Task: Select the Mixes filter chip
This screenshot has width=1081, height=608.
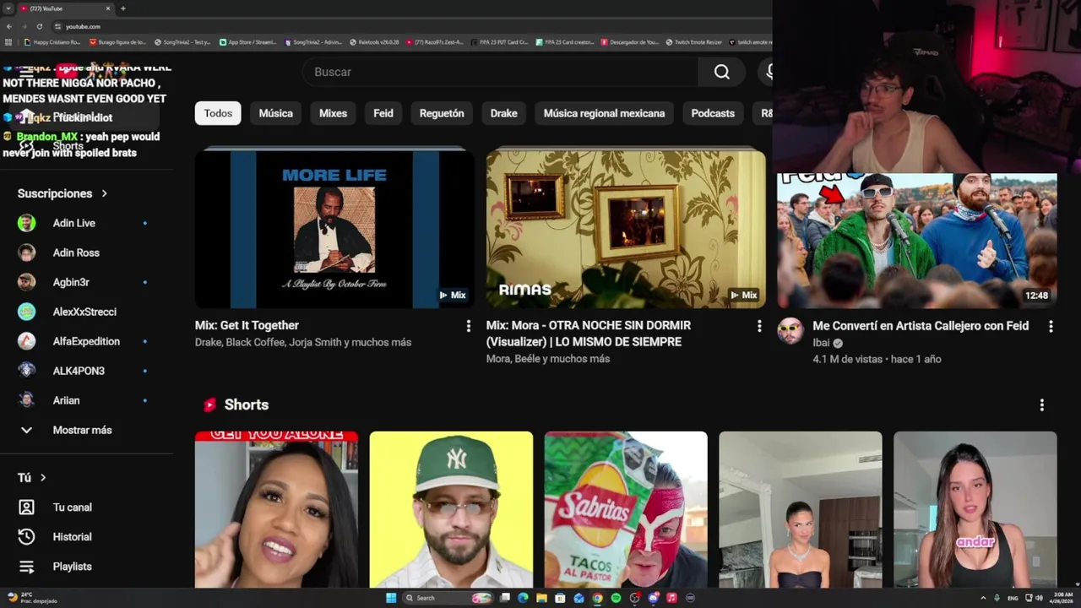Action: (x=333, y=113)
